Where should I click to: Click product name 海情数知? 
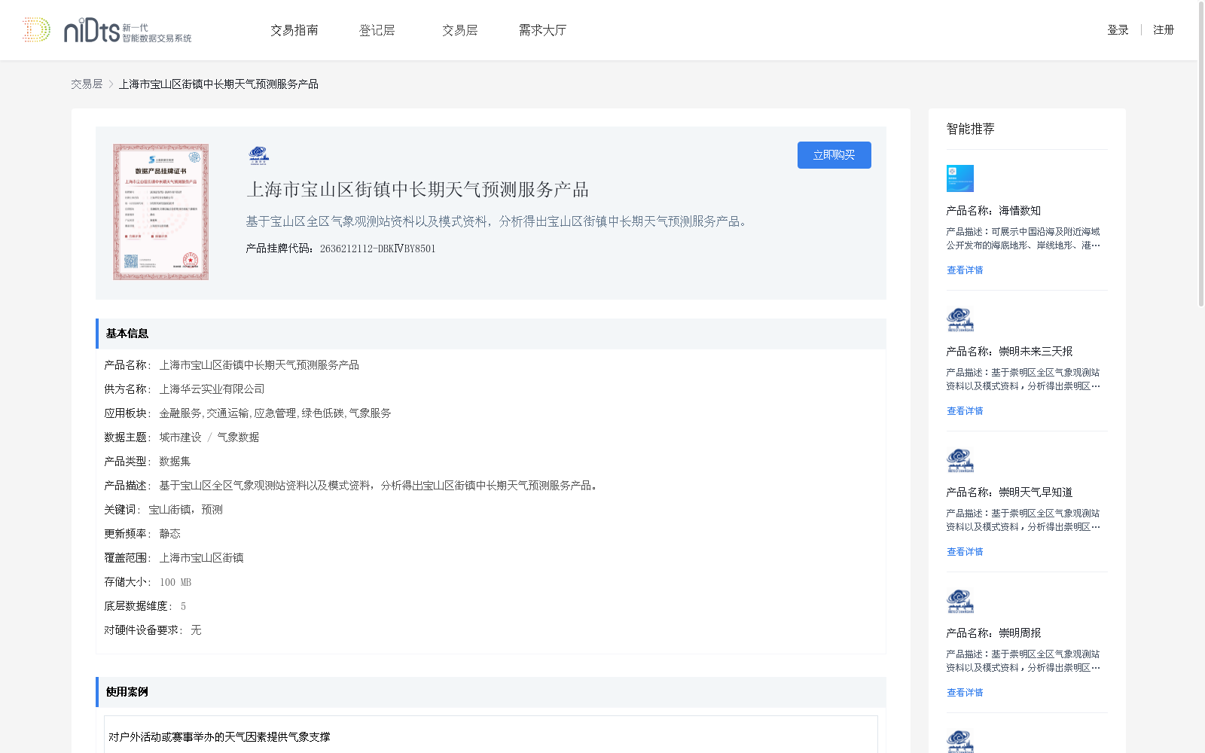click(1020, 211)
